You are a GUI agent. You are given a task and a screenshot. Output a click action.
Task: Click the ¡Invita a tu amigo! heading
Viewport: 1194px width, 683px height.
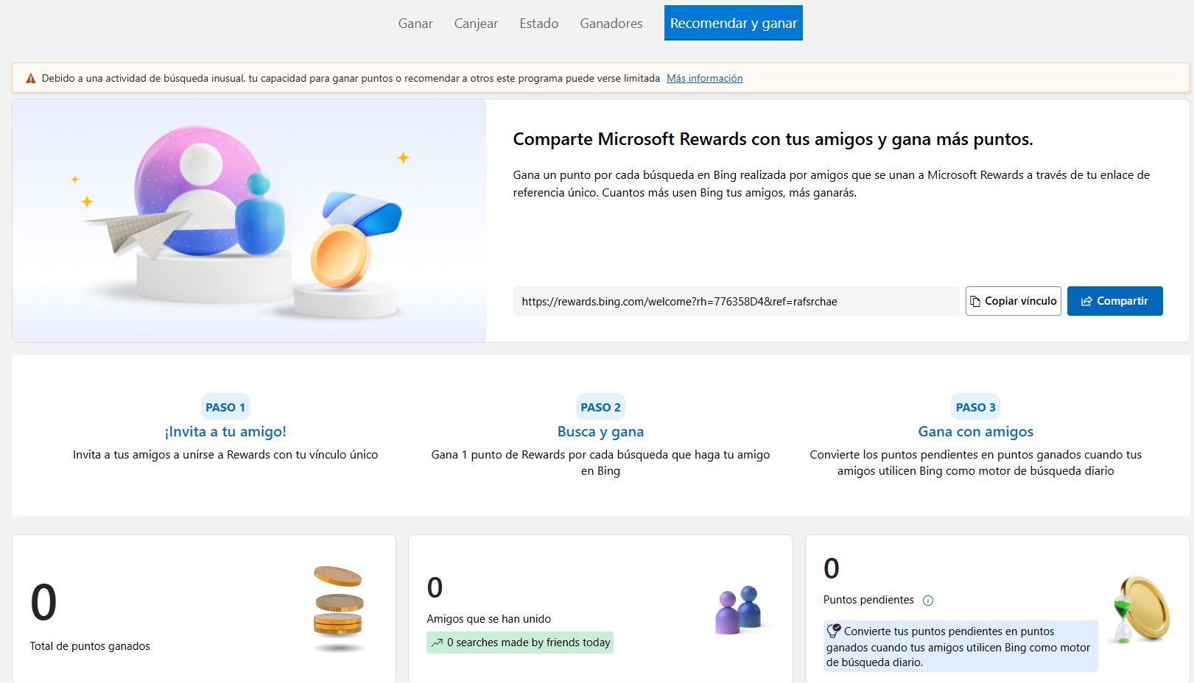click(x=225, y=432)
